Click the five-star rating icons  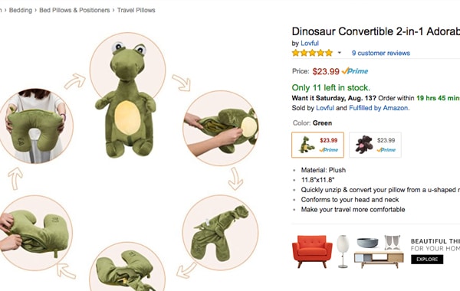tap(313, 53)
